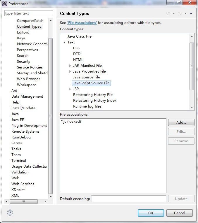Select Web Browser in preferences tree
Viewport: 198px width, 223px height.
[28, 79]
